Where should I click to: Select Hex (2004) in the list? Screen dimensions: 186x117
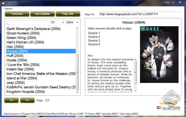41,47
